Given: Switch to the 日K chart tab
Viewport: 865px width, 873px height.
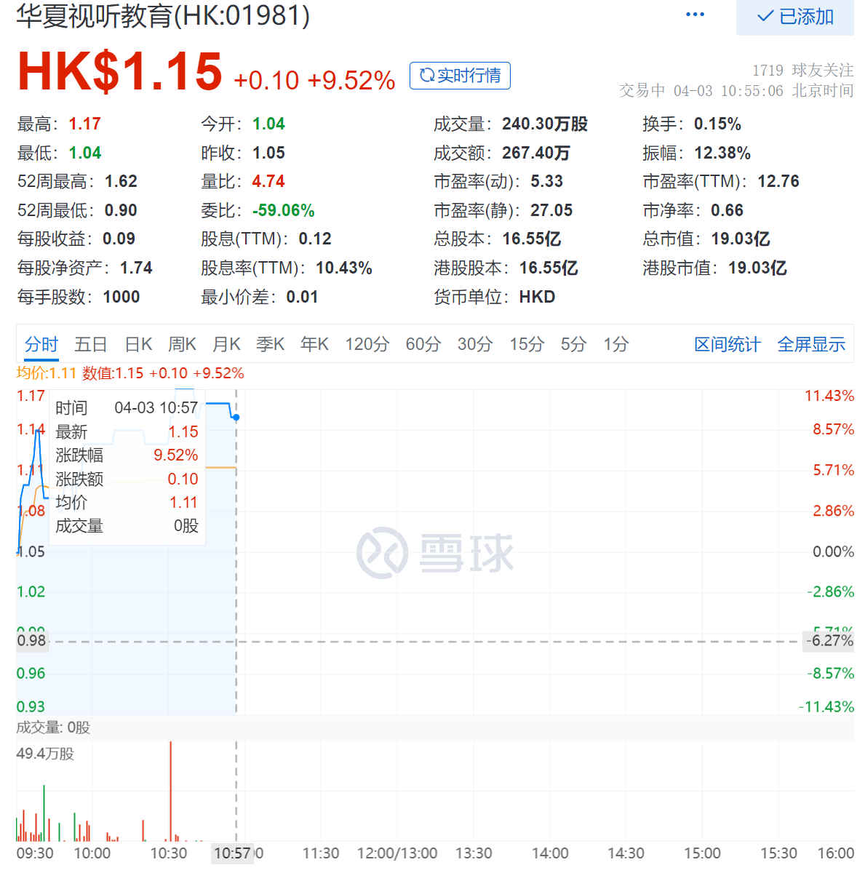Looking at the screenshot, I should pyautogui.click(x=138, y=344).
